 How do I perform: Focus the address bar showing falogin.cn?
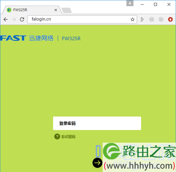[x=79, y=19]
